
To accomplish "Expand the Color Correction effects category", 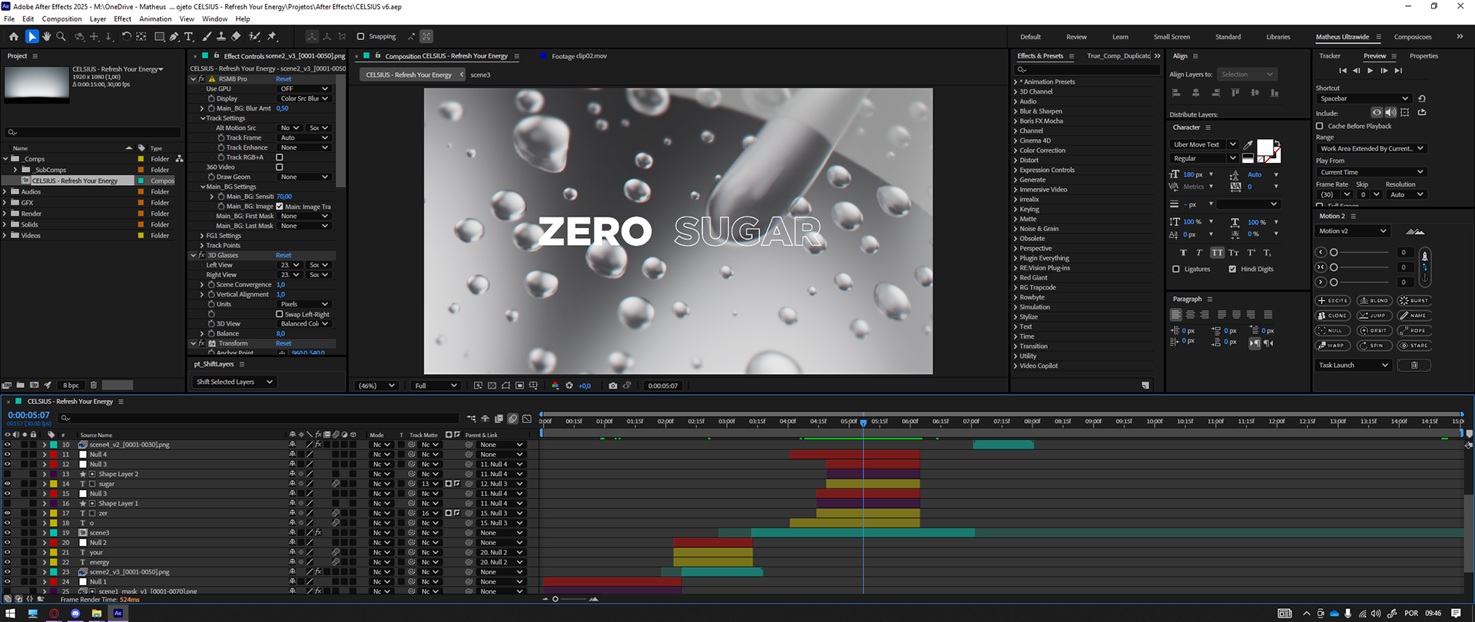I will pos(1016,151).
